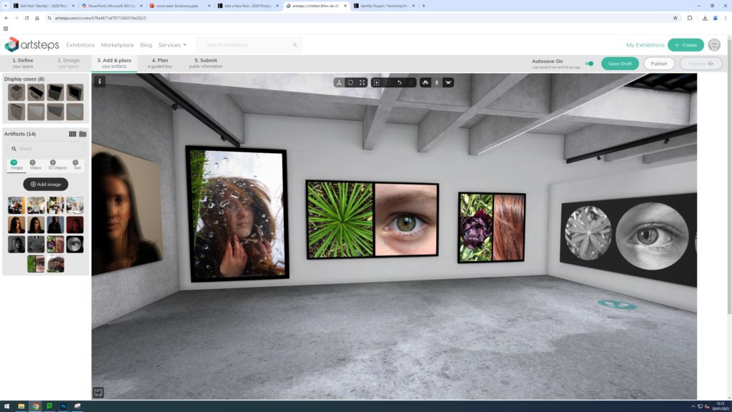Select the move/translate gizmo tool
This screenshot has height=412, width=732.
pos(339,83)
